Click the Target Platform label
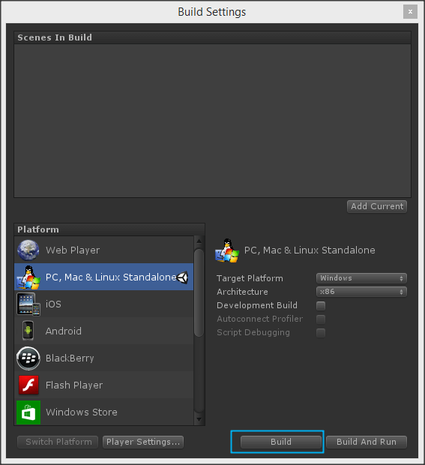The width and height of the screenshot is (425, 465). pos(250,278)
